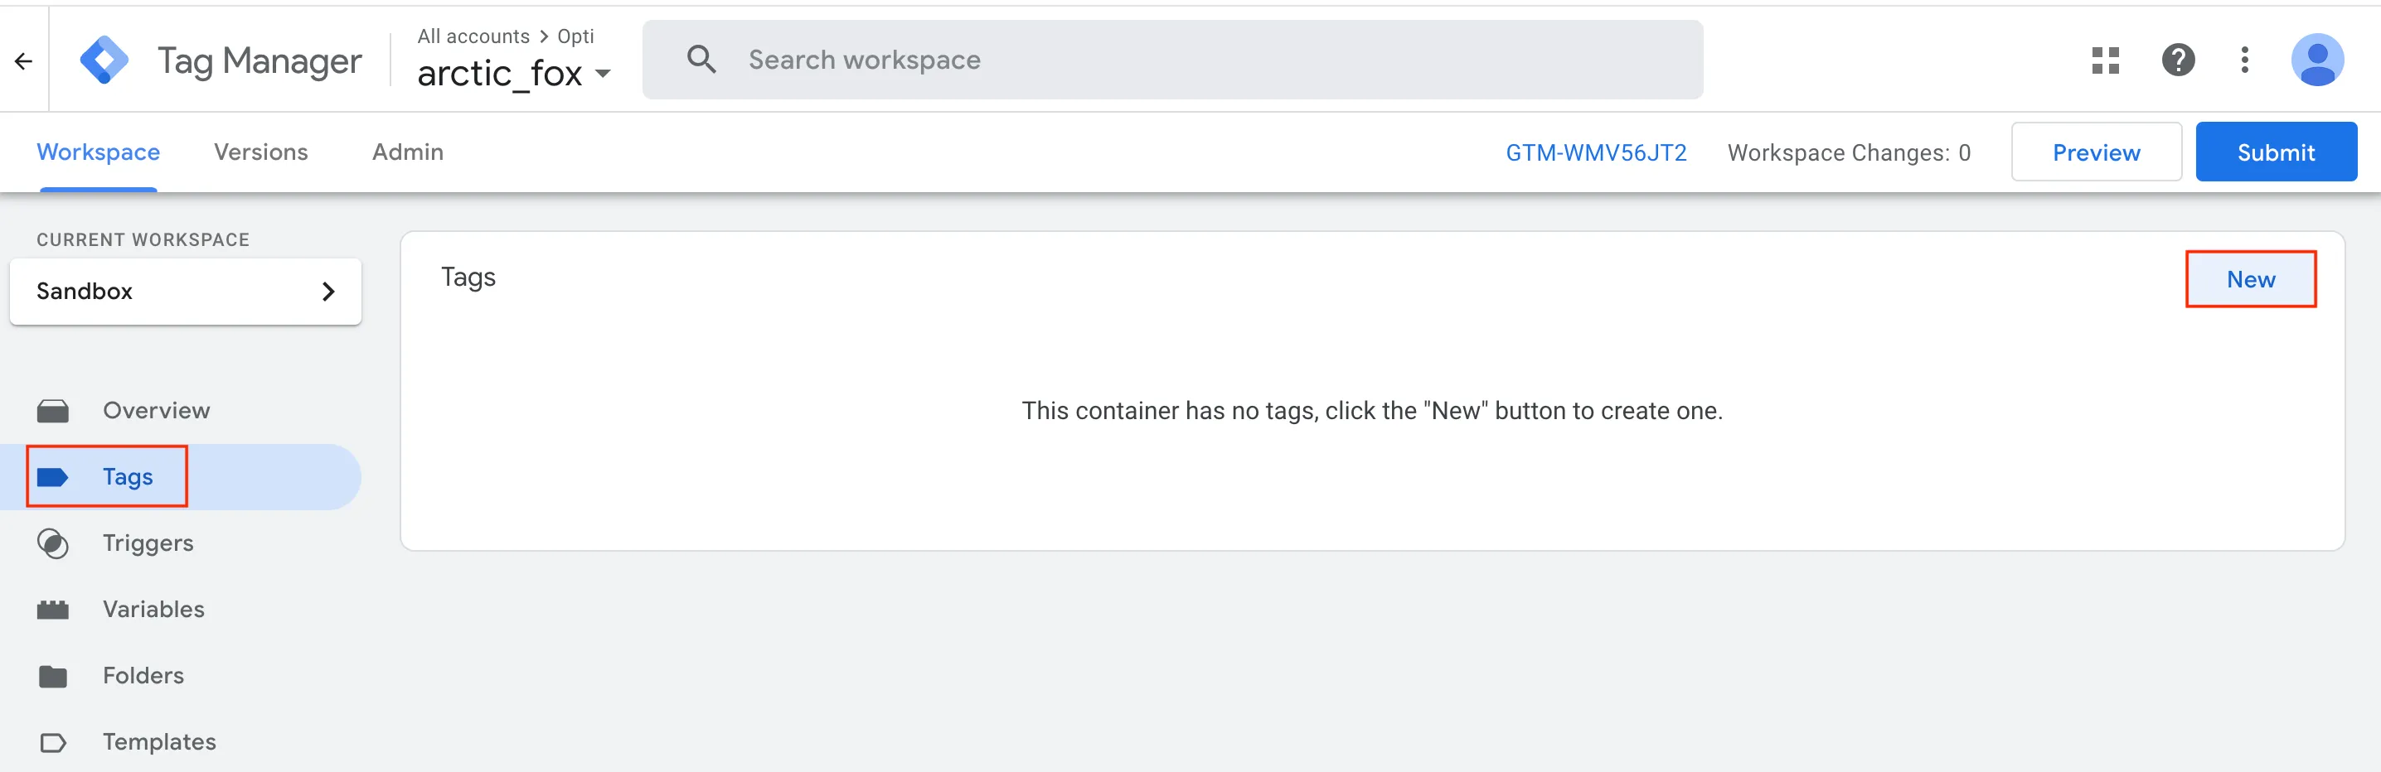Open the Google apps grid icon
The height and width of the screenshot is (772, 2381).
tap(2105, 61)
